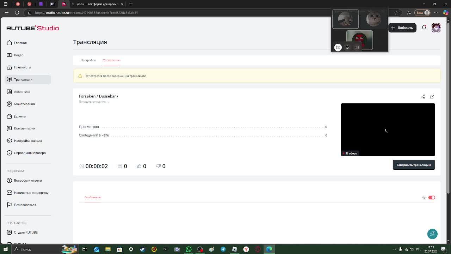451x254 pixels.
Task: Select the Управление tab
Action: pyautogui.click(x=111, y=60)
